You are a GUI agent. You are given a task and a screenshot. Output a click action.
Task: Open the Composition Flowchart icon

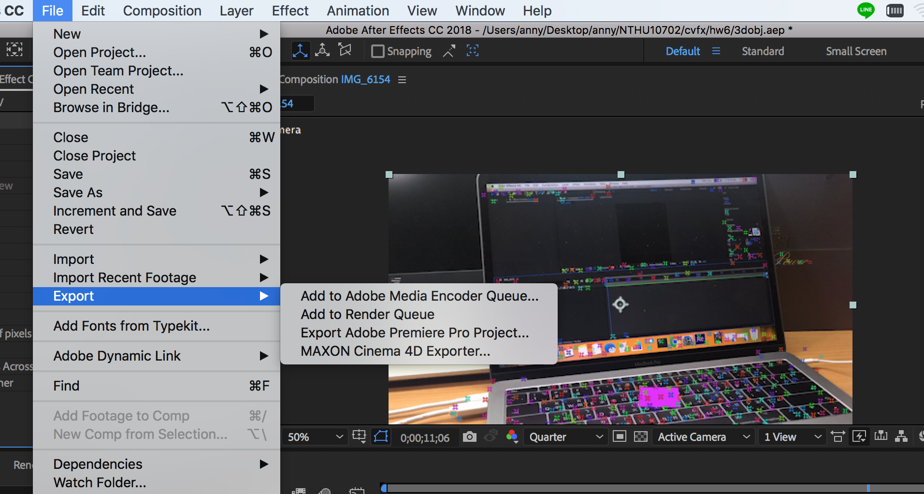901,436
